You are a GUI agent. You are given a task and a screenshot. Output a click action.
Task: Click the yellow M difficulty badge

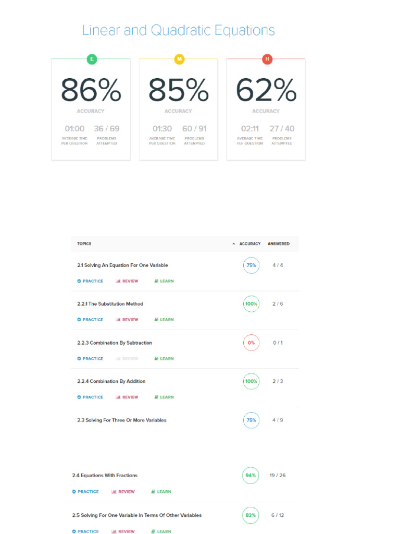click(x=179, y=59)
